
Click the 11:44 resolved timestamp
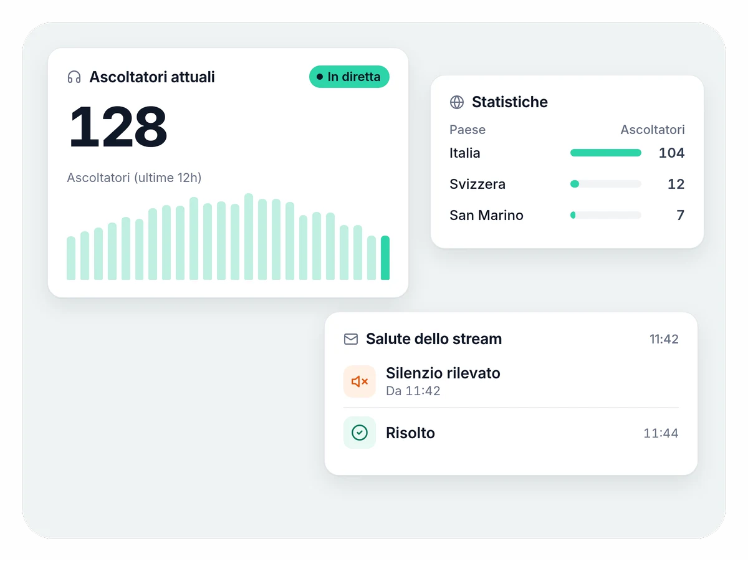(661, 433)
